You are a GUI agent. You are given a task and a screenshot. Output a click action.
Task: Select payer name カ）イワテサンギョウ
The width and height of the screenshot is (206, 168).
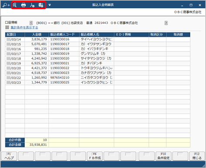coord(96,44)
